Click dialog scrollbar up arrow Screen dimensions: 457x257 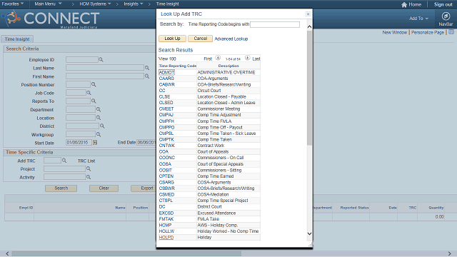[309, 27]
